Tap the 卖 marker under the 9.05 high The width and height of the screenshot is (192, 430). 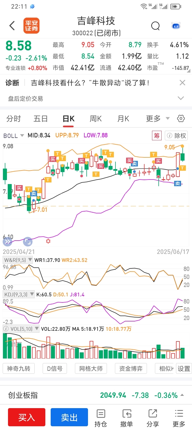[x=178, y=184]
